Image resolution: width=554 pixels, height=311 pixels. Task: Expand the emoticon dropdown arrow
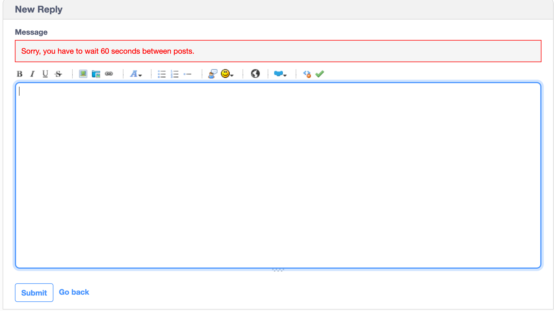[x=232, y=75]
